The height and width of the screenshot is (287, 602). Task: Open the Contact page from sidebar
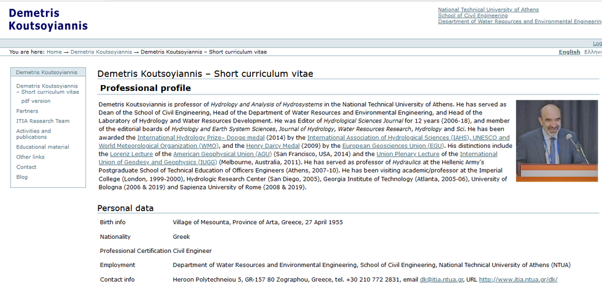[x=26, y=167]
